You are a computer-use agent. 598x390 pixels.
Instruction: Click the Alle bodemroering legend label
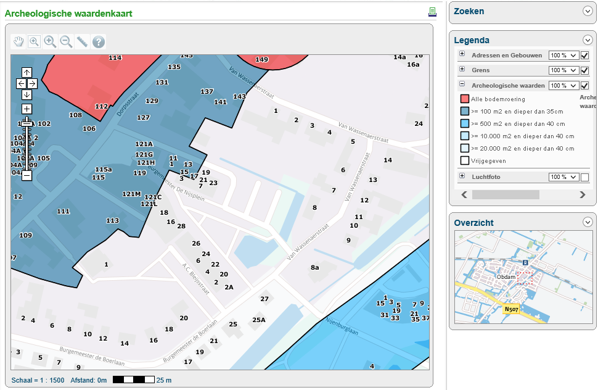point(498,99)
